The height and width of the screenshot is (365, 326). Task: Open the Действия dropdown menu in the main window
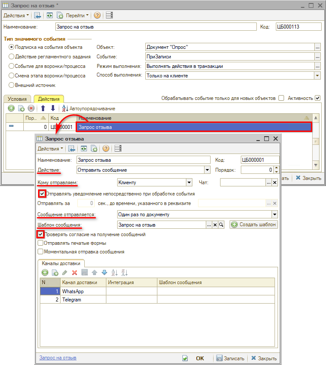coord(16,16)
